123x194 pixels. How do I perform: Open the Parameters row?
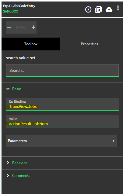point(61,141)
